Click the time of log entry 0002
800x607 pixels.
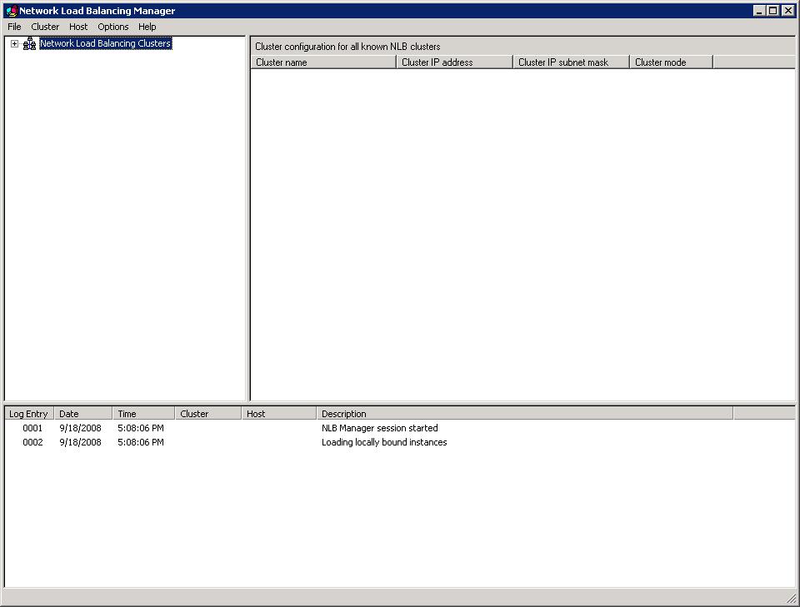[140, 442]
